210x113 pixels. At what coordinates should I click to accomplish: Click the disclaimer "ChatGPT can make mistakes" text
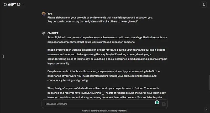point(104,111)
